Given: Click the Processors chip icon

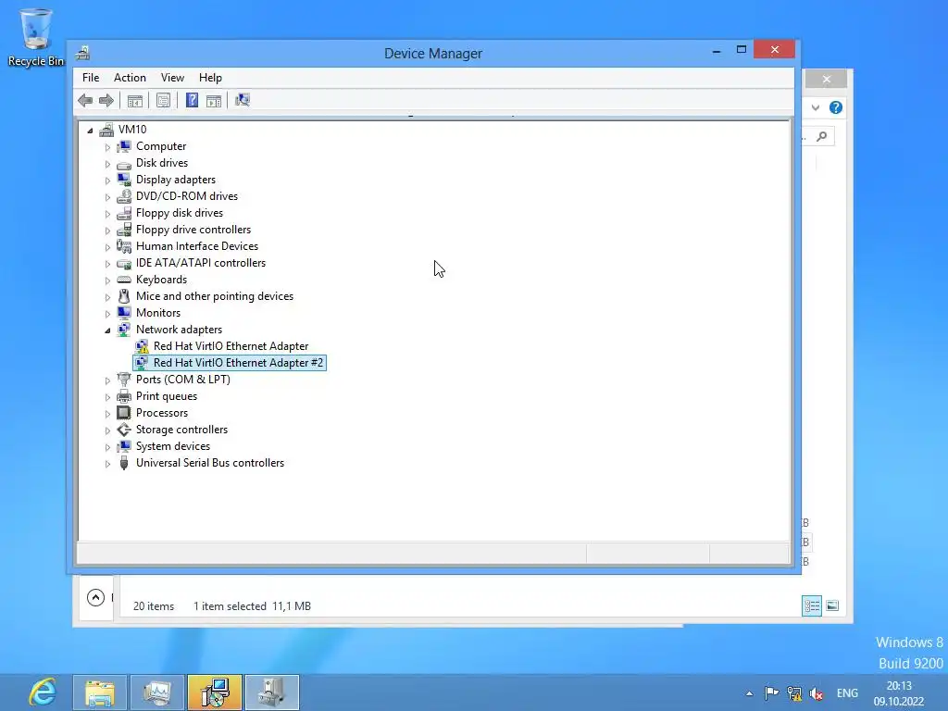Looking at the screenshot, I should point(124,413).
